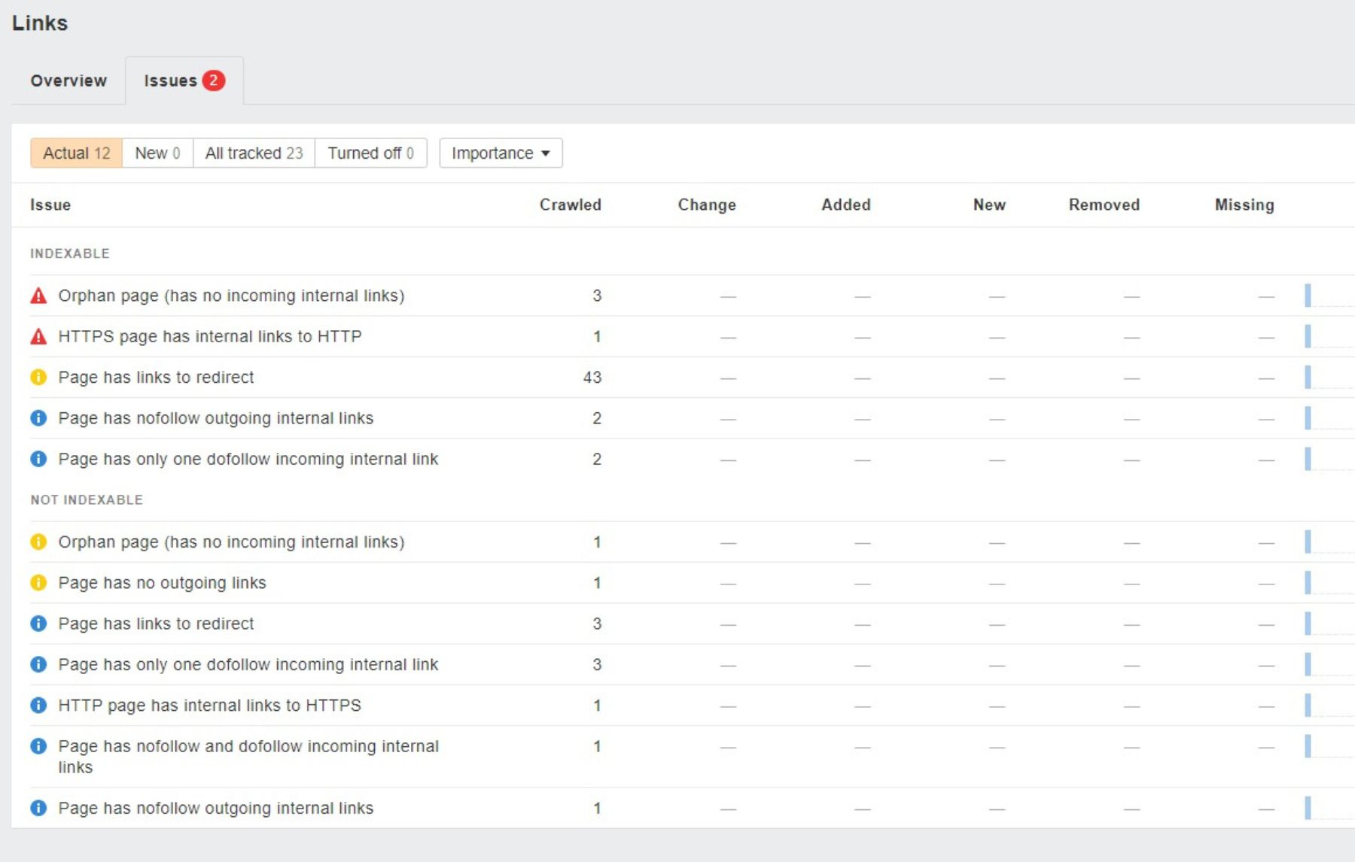Click yellow icon for not indexable Orphan page
This screenshot has height=862, width=1355.
pyautogui.click(x=38, y=542)
